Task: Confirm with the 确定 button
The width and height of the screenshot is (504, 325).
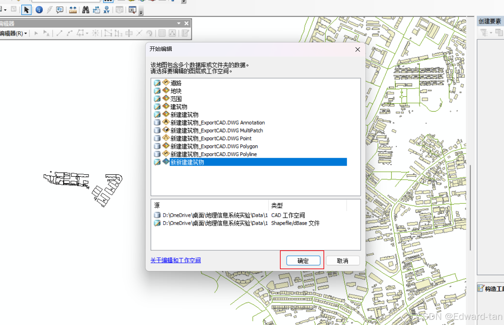Action: [303, 261]
